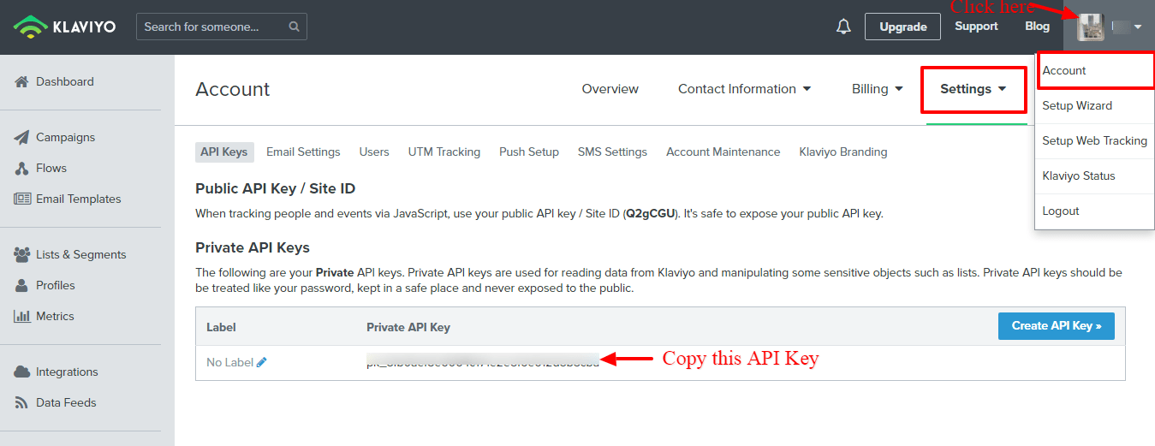Choose Klaviyo Status menu item

1094,175
